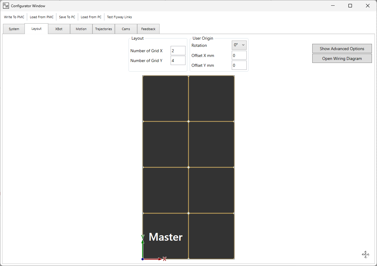Switch to the Cams tab

coord(126,29)
